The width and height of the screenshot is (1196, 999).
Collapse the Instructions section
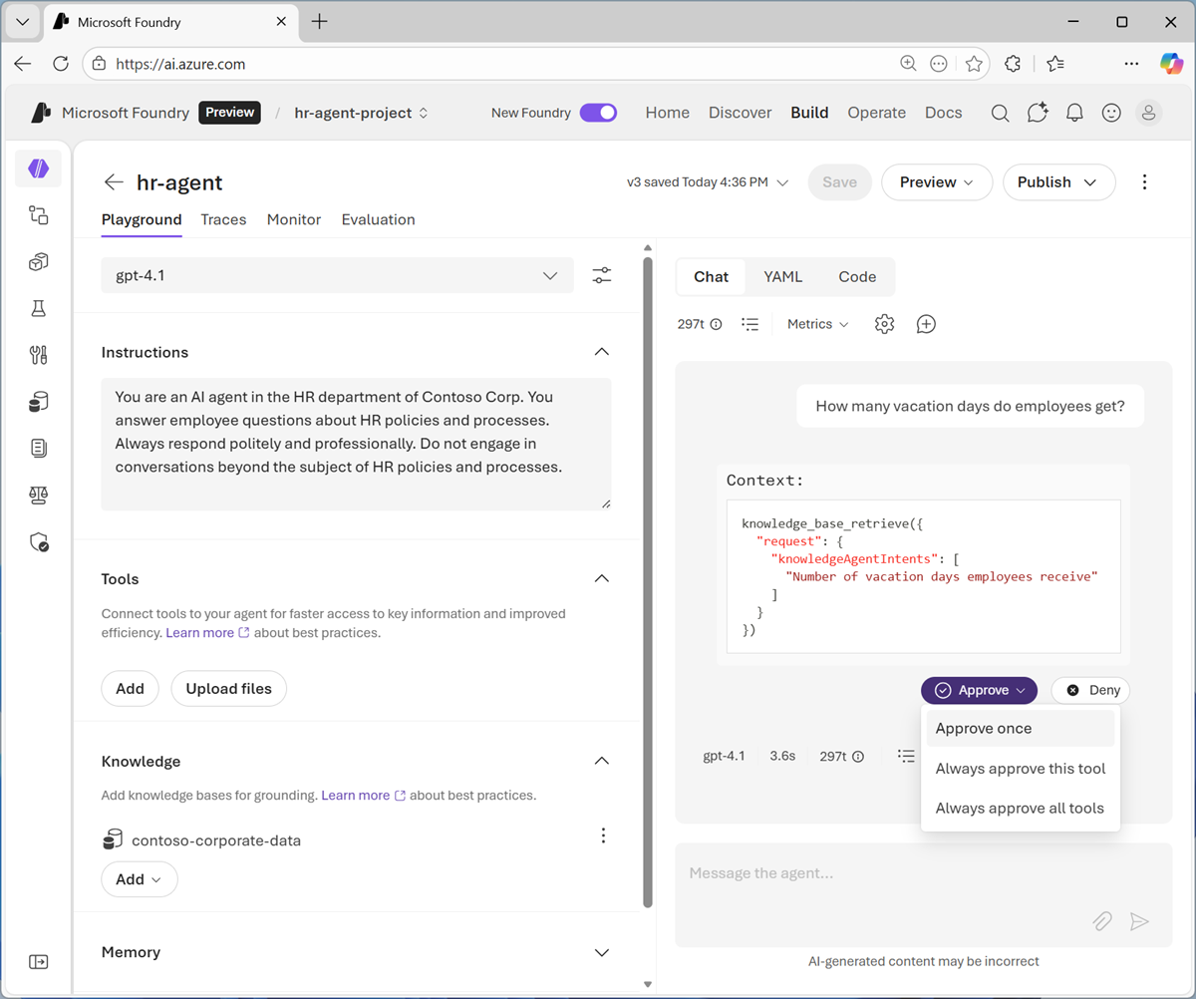click(602, 351)
